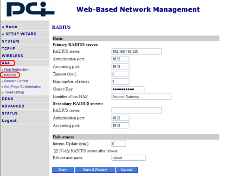Open the SYSTEM menu section
Image resolution: width=232 pixels, height=176 pixels.
coord(10,41)
